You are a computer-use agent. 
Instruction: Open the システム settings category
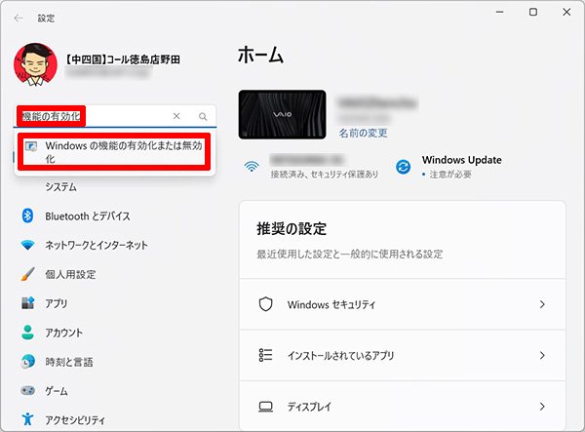coord(60,186)
